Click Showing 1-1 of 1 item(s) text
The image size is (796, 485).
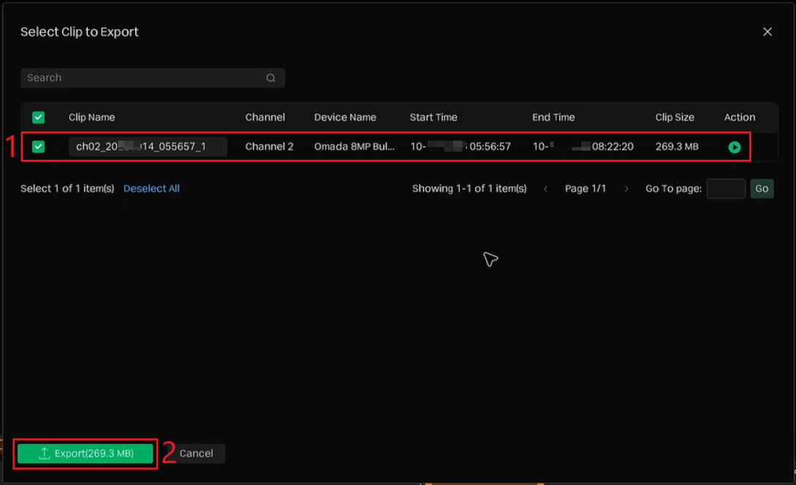coord(469,188)
